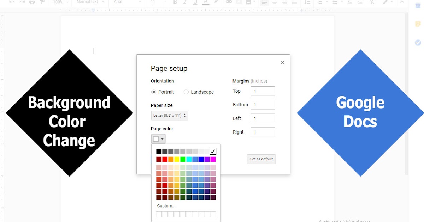
Task: Click the "Page color" label
Action: pos(162,129)
